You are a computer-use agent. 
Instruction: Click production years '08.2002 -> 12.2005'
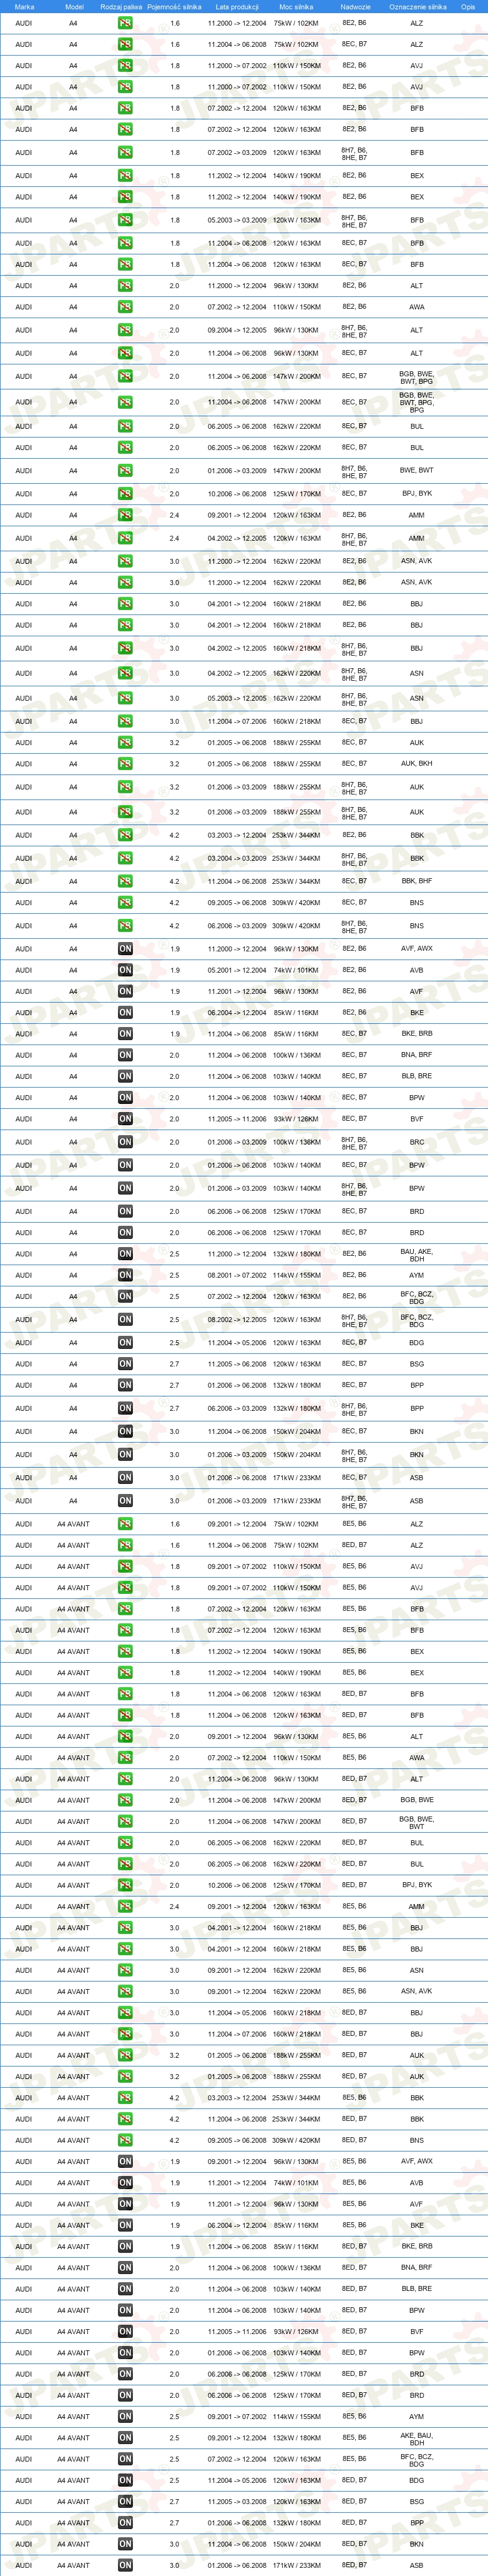tap(237, 1319)
